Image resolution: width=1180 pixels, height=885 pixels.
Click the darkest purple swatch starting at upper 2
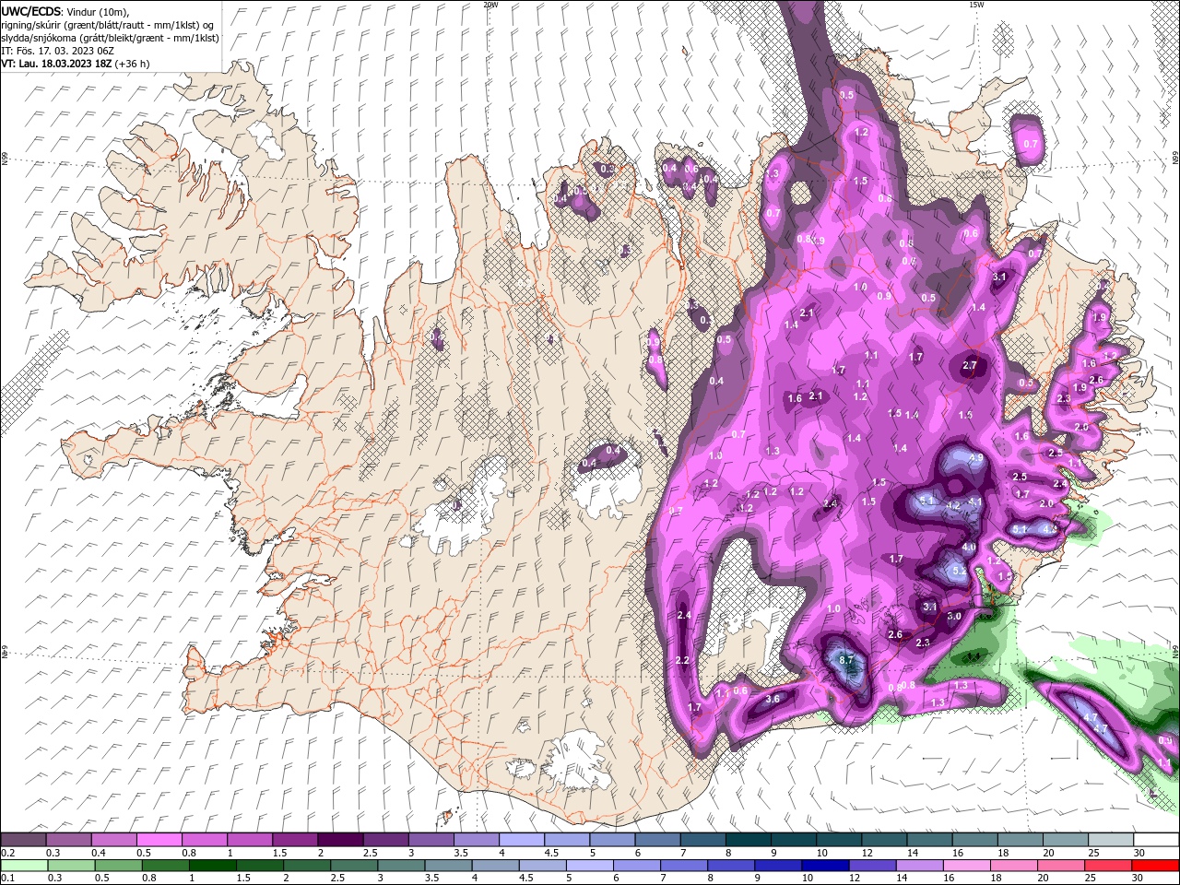tap(339, 840)
